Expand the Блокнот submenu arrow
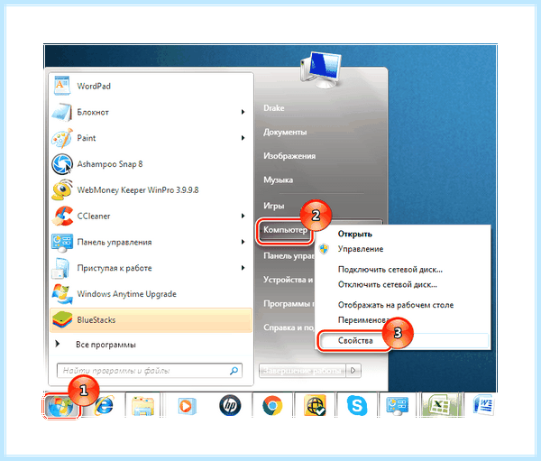This screenshot has height=461, width=541. 243,112
